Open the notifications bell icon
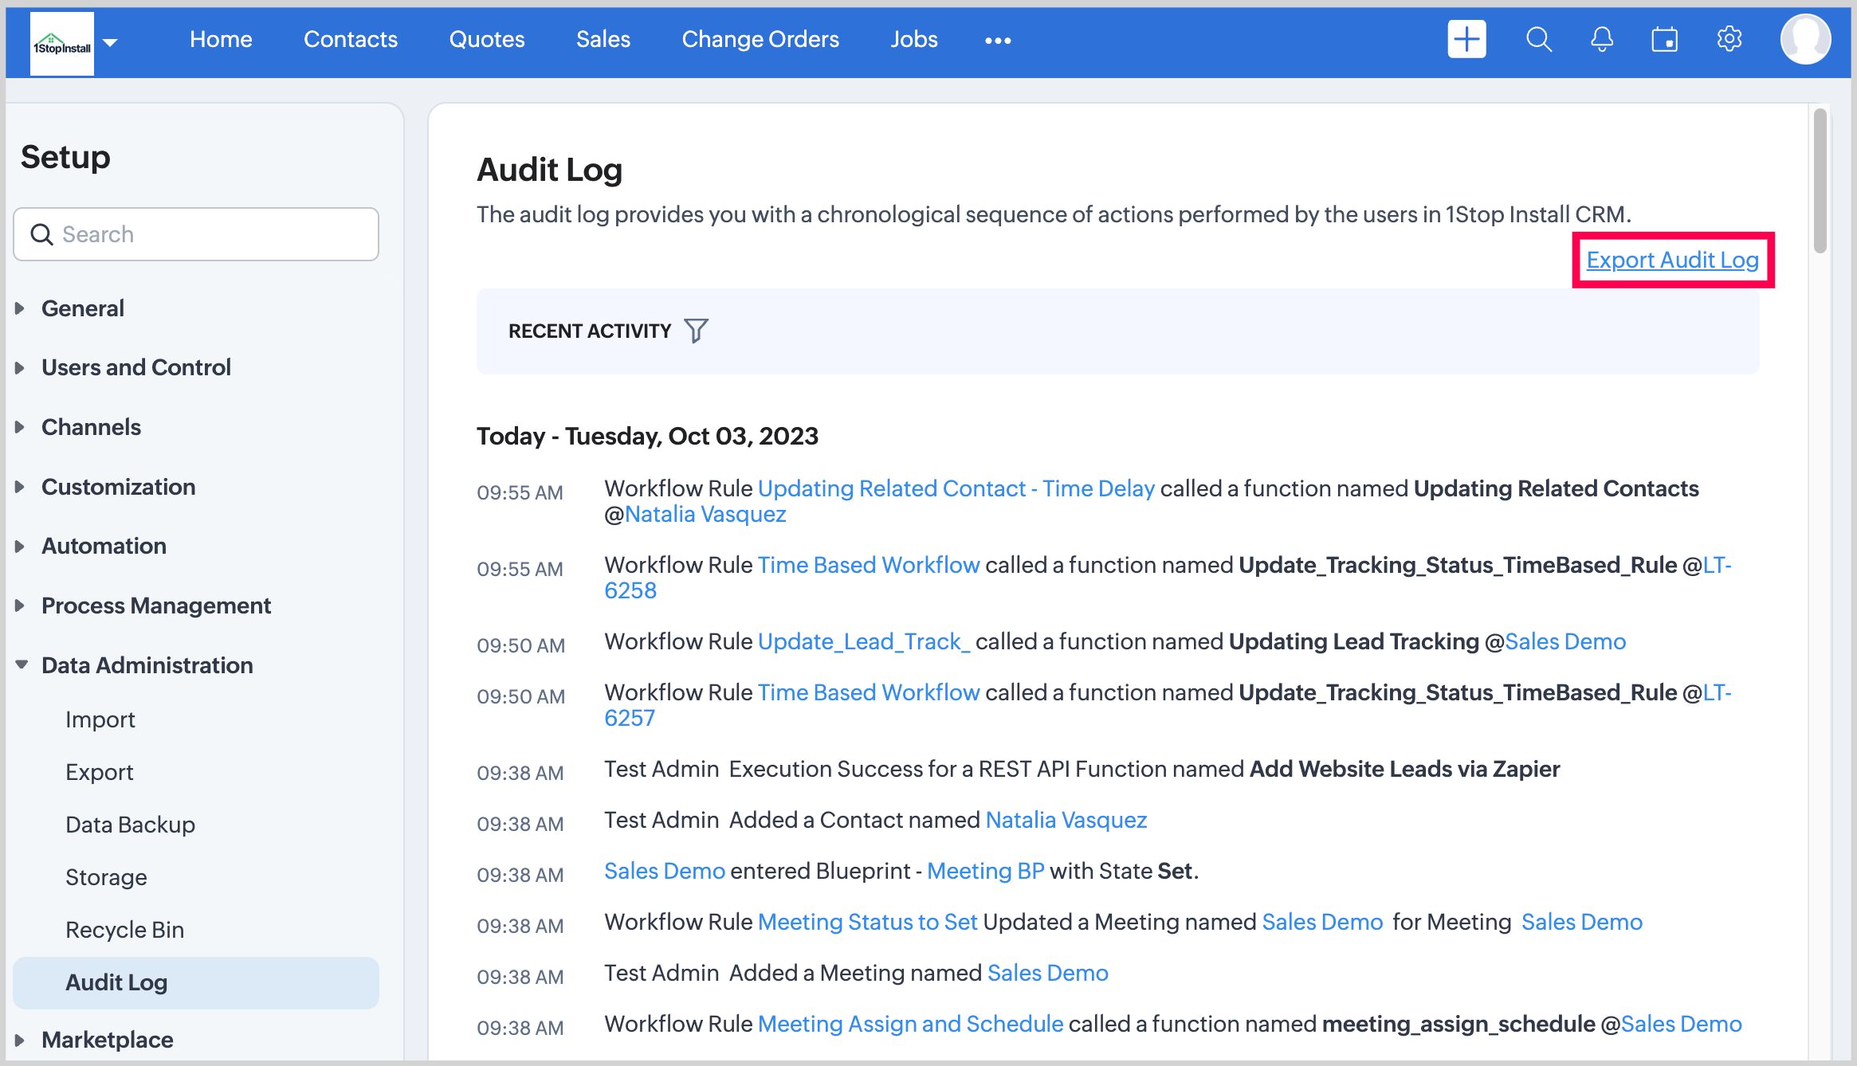 (1601, 39)
